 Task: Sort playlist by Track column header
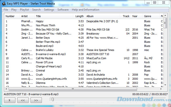tap(125, 16)
